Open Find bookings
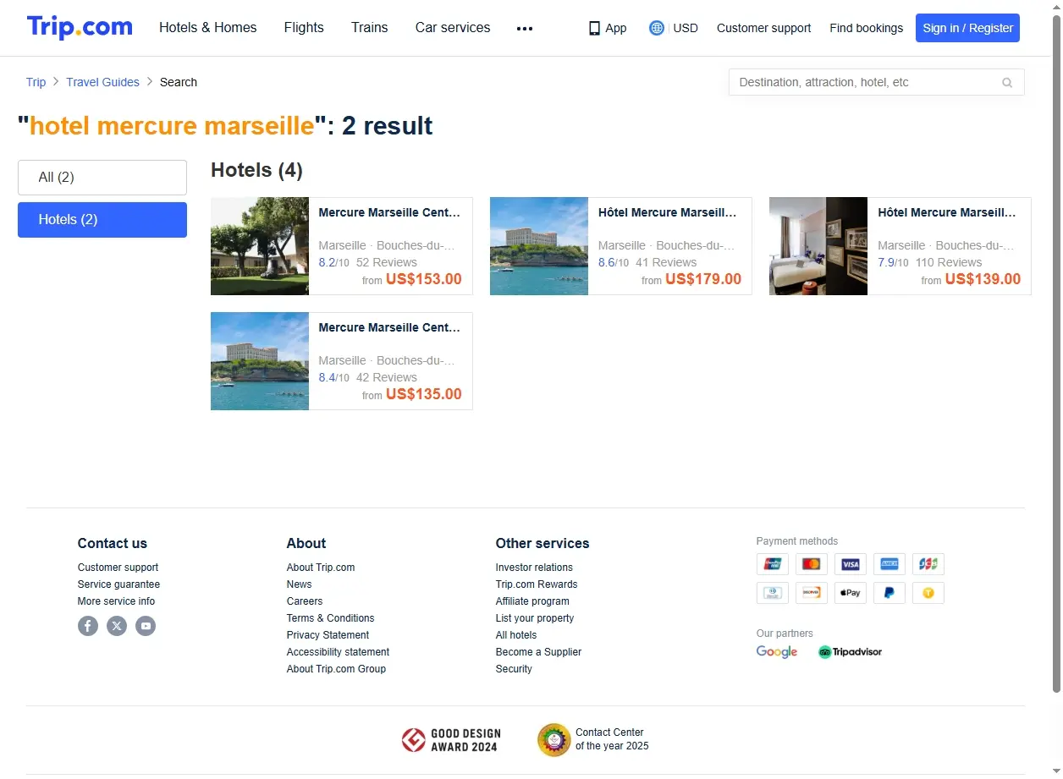 pyautogui.click(x=866, y=28)
